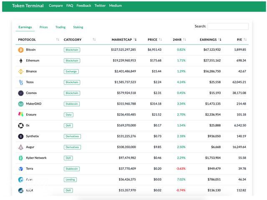Image resolution: width=267 pixels, height=200 pixels.
Task: Click the IDEX logo icon
Action: 21,190
